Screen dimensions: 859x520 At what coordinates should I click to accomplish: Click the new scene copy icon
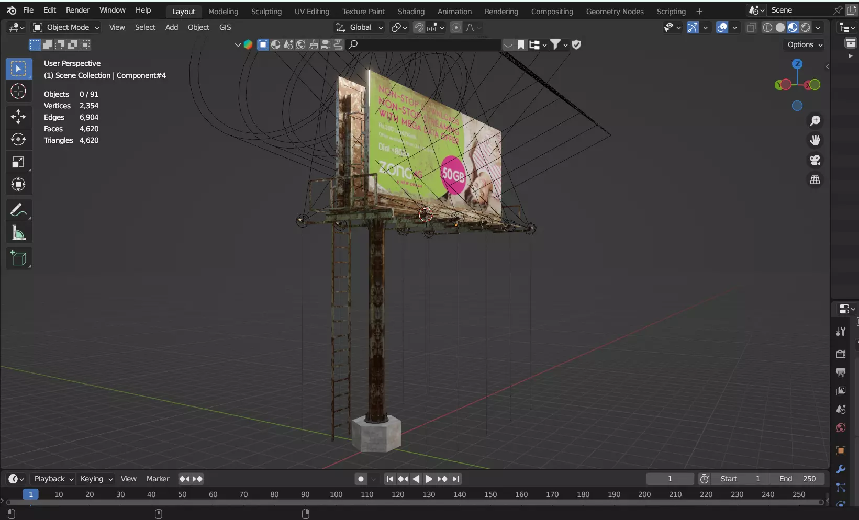(852, 10)
